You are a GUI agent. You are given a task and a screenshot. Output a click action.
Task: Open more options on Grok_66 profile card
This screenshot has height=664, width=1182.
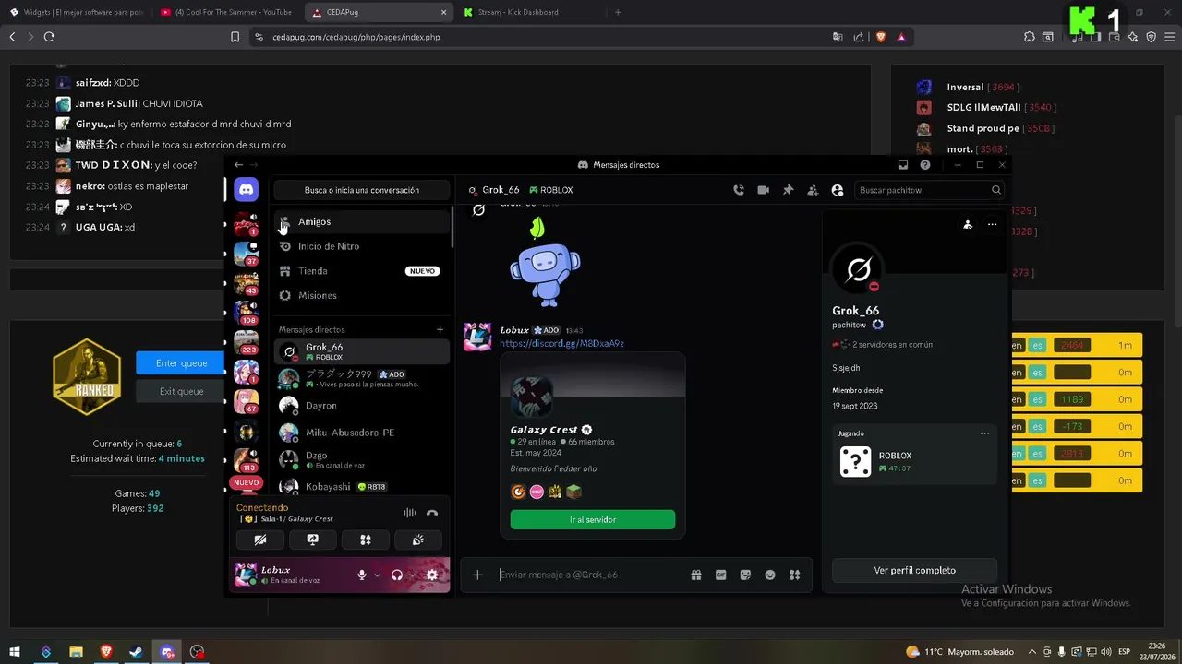coord(992,224)
